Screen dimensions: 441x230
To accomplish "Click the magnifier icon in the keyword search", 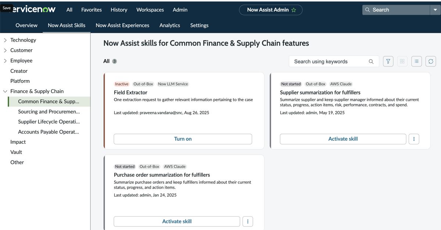I will point(371,61).
